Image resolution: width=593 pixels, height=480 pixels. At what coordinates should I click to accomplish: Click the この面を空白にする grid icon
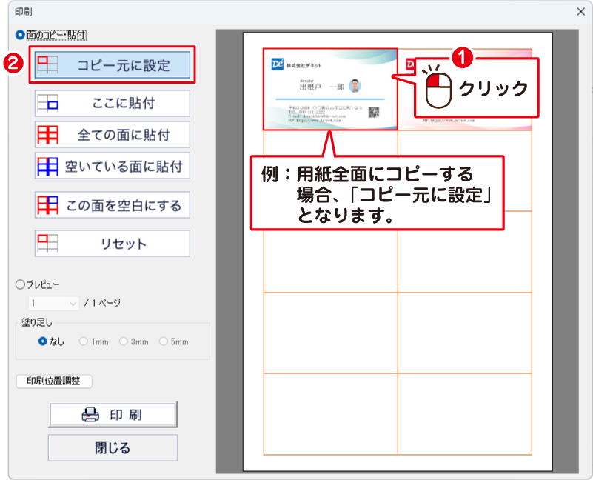pos(48,204)
